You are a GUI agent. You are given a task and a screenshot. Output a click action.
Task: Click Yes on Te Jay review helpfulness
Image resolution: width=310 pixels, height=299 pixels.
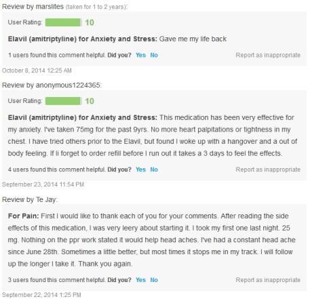tap(140, 280)
